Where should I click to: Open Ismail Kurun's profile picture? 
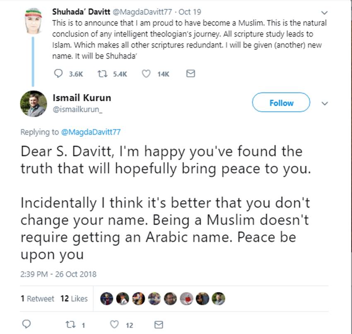coord(33,104)
